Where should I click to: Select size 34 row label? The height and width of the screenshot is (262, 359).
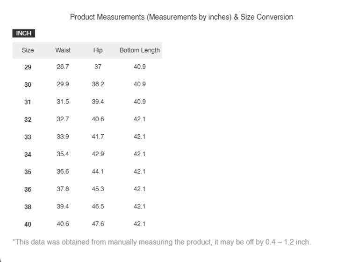[28, 154]
